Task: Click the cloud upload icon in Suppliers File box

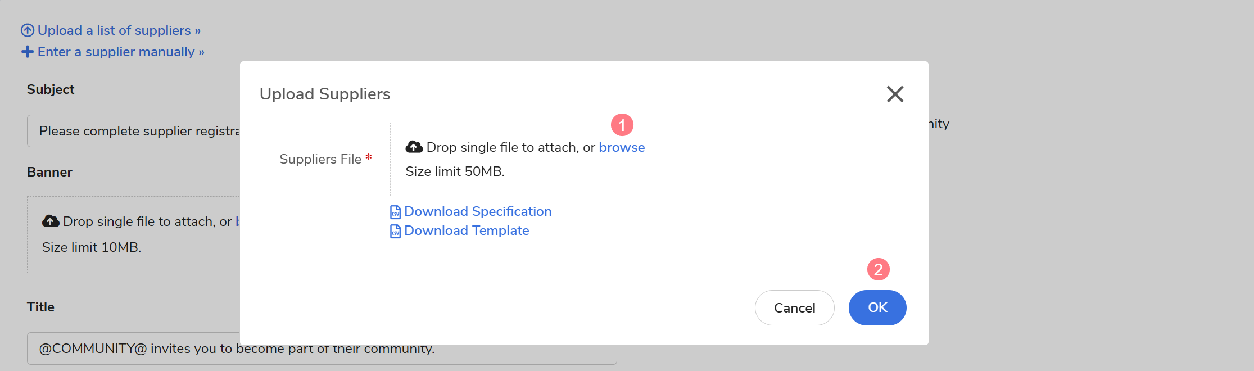Action: pos(414,147)
